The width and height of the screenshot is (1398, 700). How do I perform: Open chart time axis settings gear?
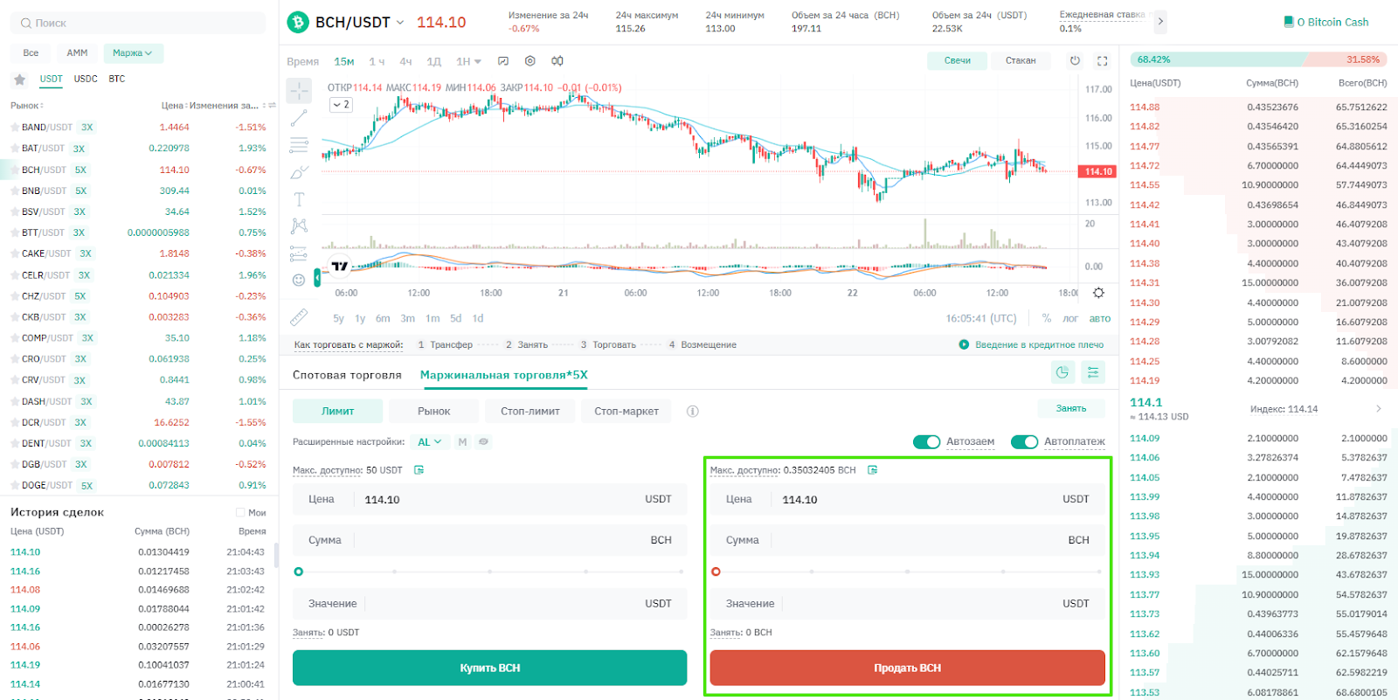pyautogui.click(x=1098, y=293)
